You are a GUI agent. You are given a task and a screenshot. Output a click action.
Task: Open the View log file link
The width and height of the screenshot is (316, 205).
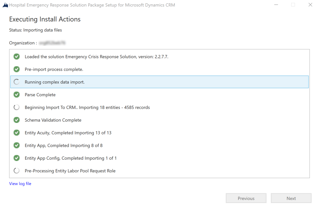point(20,184)
